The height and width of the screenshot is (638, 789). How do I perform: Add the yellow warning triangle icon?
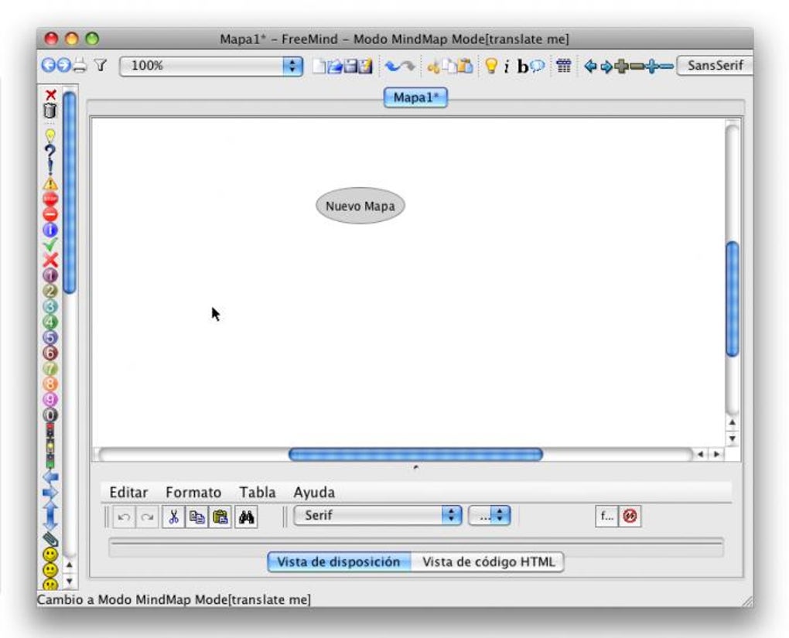click(50, 183)
